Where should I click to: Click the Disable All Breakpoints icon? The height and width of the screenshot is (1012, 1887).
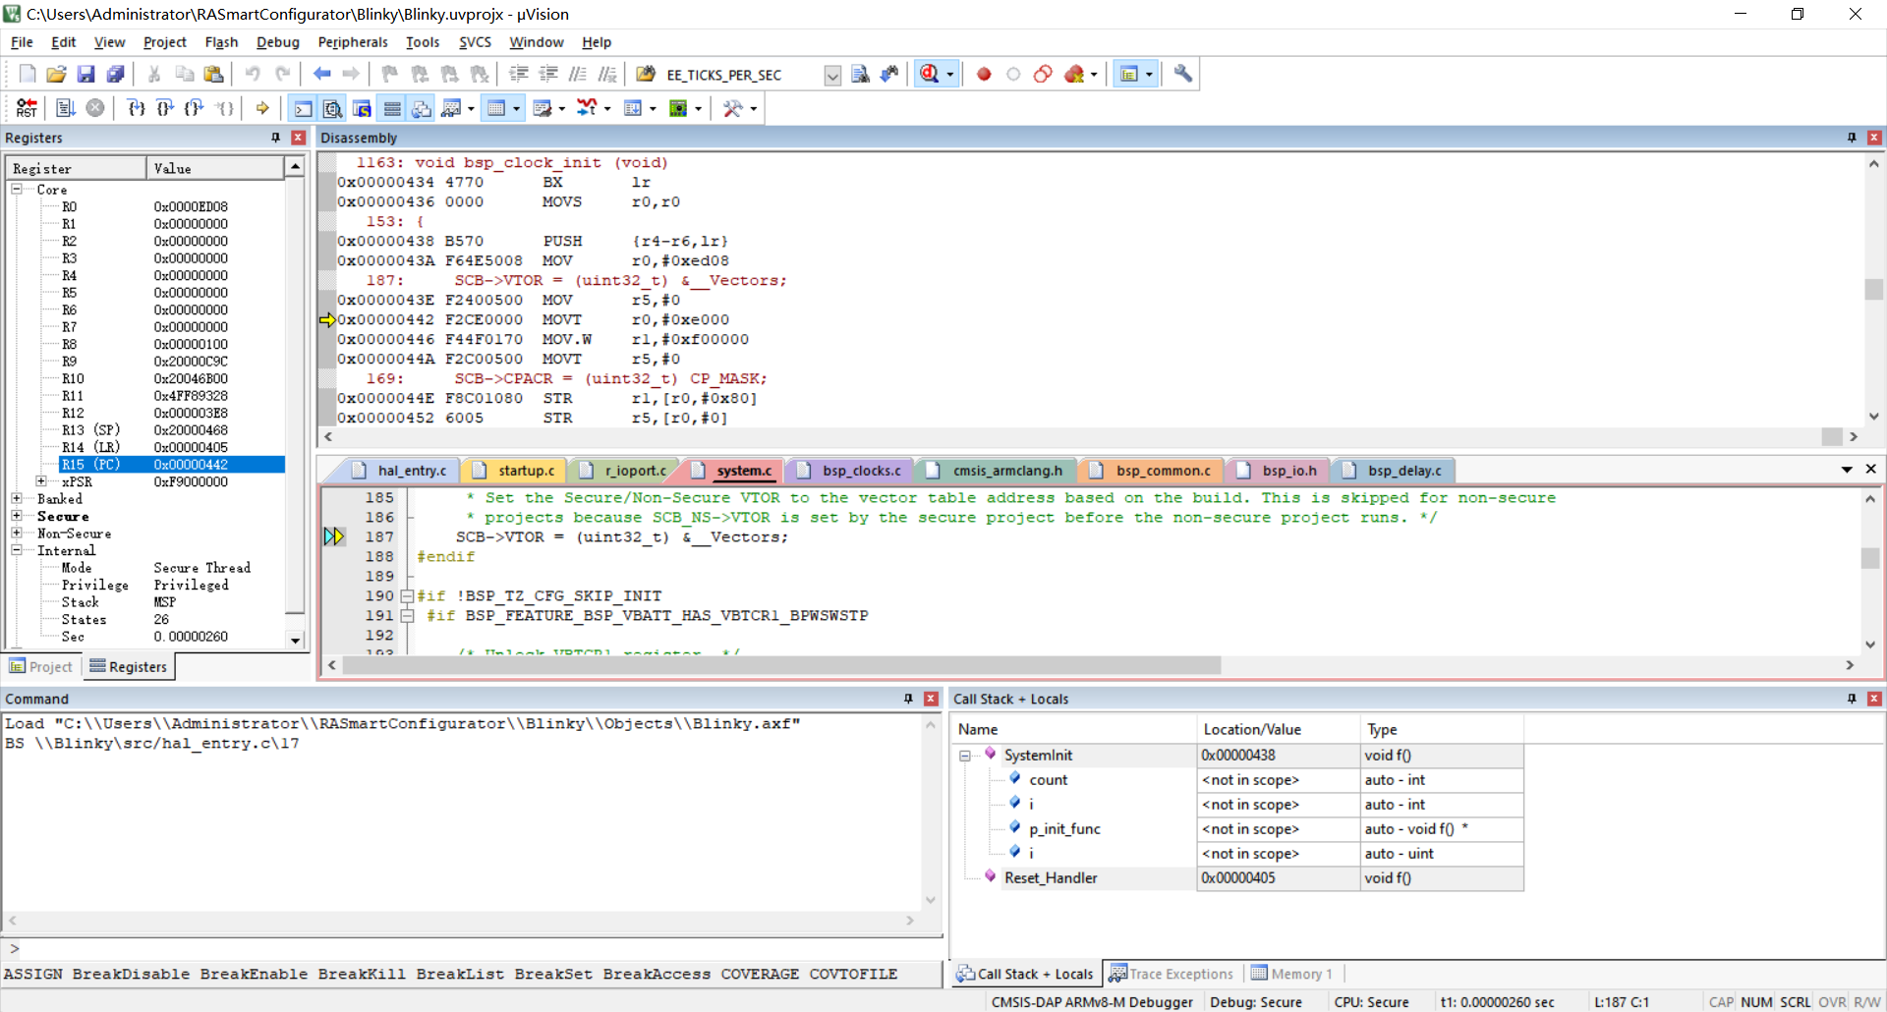pyautogui.click(x=1043, y=74)
